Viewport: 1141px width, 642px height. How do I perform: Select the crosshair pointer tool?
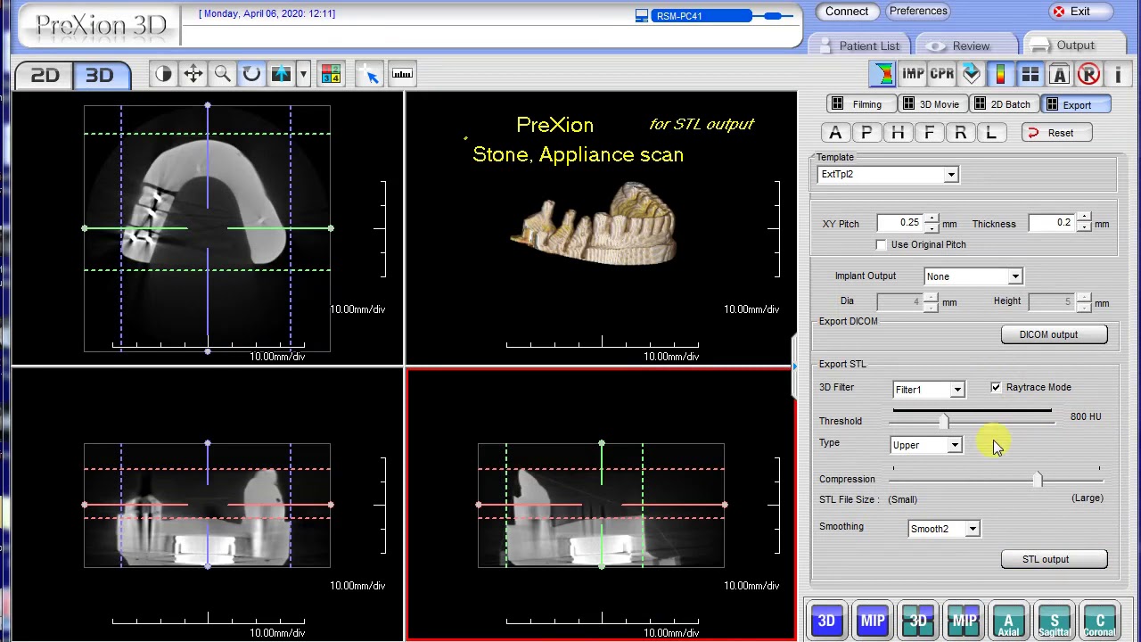[372, 74]
